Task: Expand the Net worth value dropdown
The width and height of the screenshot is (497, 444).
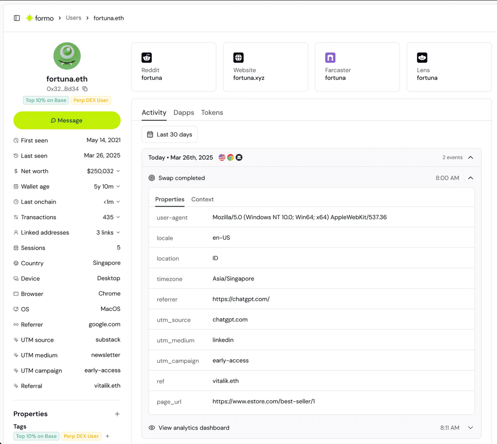Action: point(118,171)
